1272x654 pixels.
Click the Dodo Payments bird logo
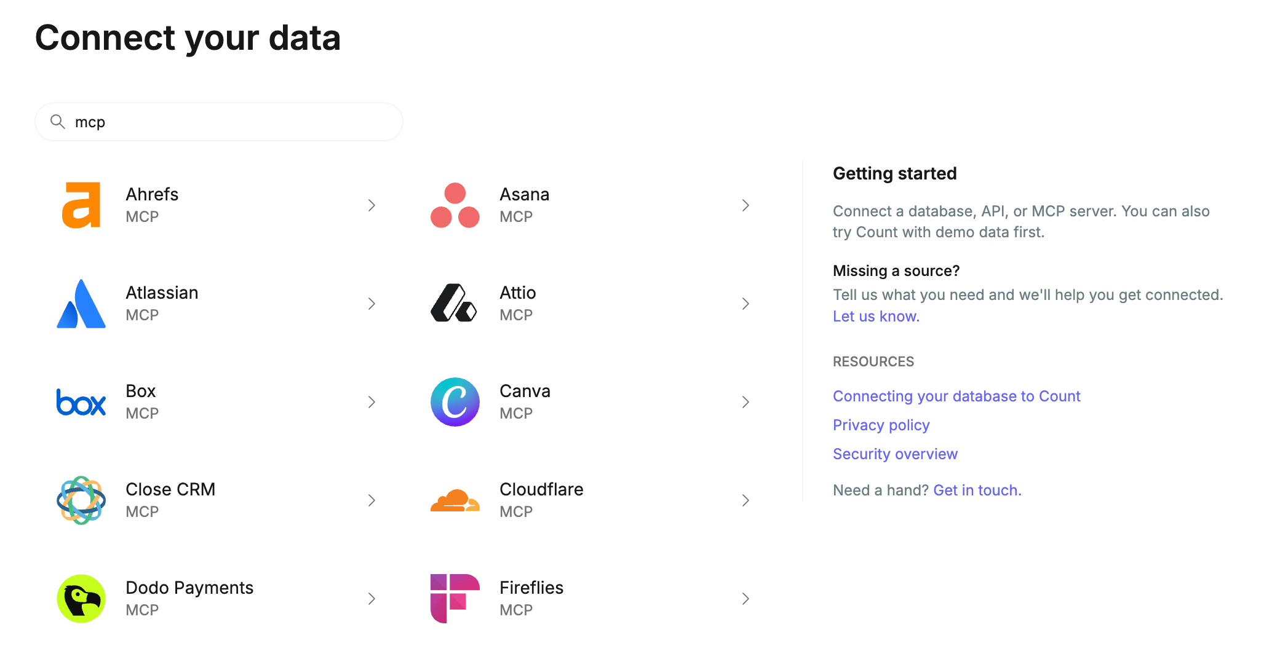81,599
